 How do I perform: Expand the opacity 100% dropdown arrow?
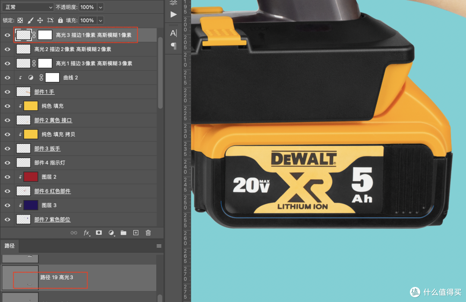101,7
